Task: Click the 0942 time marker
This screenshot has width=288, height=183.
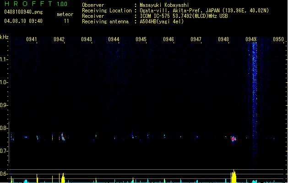Action: (59, 39)
